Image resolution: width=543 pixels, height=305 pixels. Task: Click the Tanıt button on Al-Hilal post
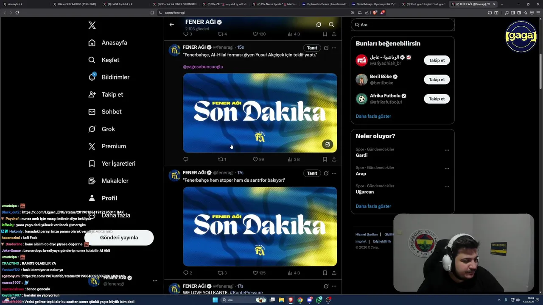(312, 48)
